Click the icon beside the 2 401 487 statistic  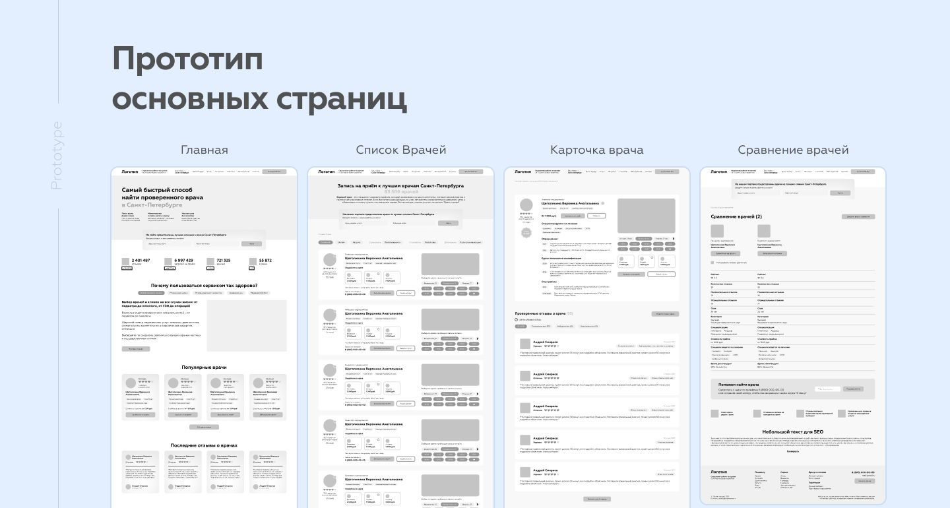pos(126,262)
